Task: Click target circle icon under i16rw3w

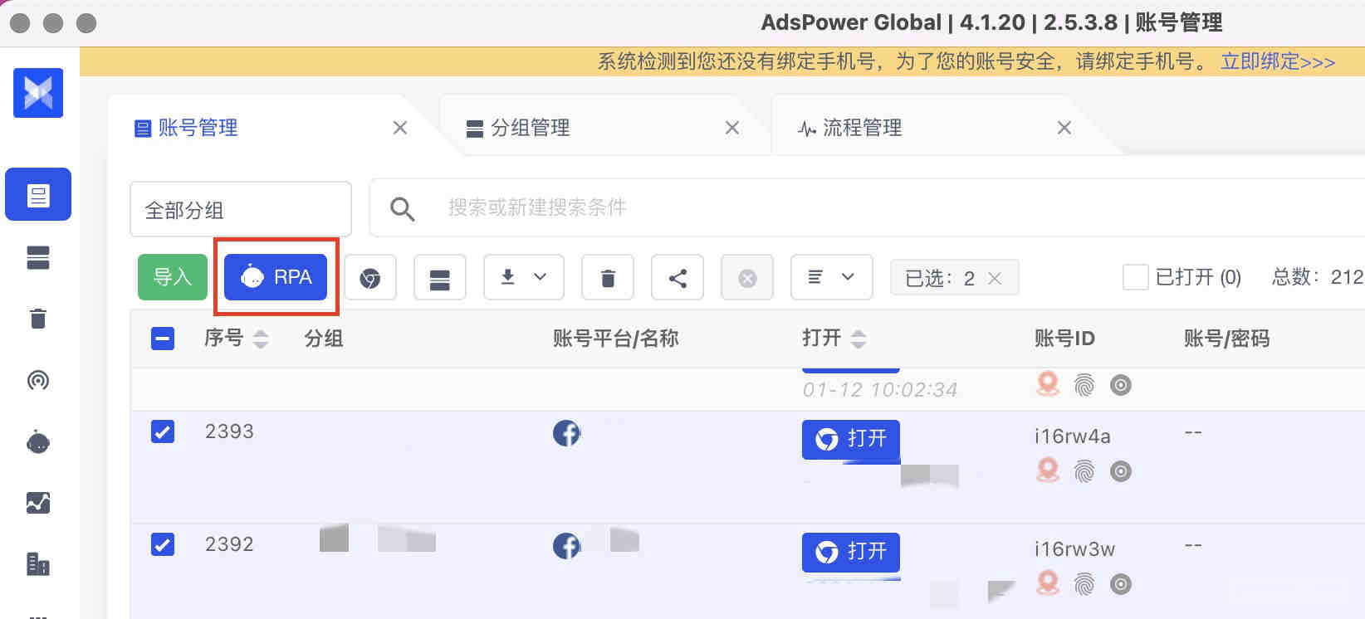Action: click(x=1121, y=584)
